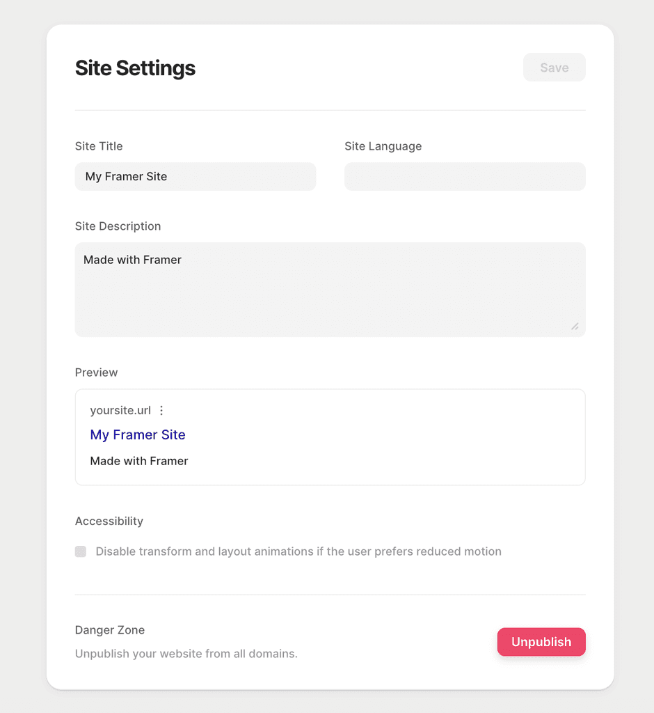Click the 'Site Settings' heading
Screen dimensions: 654x713
tap(135, 68)
